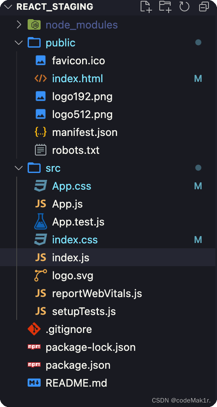Open robots.txt file

(x=76, y=150)
